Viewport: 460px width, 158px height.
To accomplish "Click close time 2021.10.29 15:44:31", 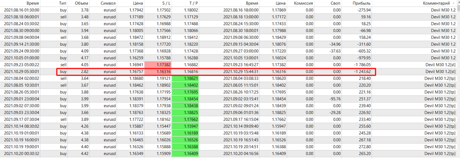I will pos(241,71).
